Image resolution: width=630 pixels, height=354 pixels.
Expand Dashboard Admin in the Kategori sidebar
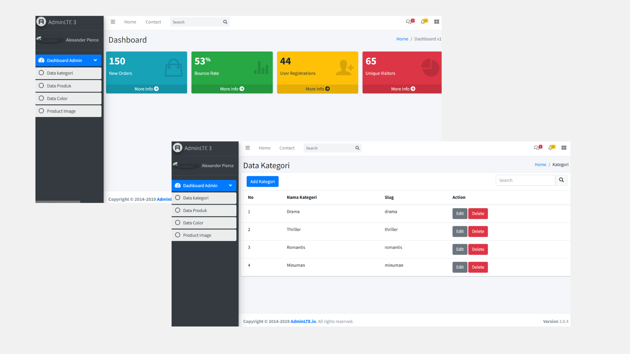pyautogui.click(x=230, y=186)
